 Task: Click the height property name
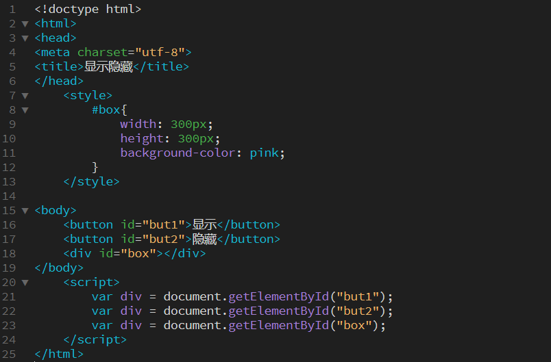coord(142,138)
